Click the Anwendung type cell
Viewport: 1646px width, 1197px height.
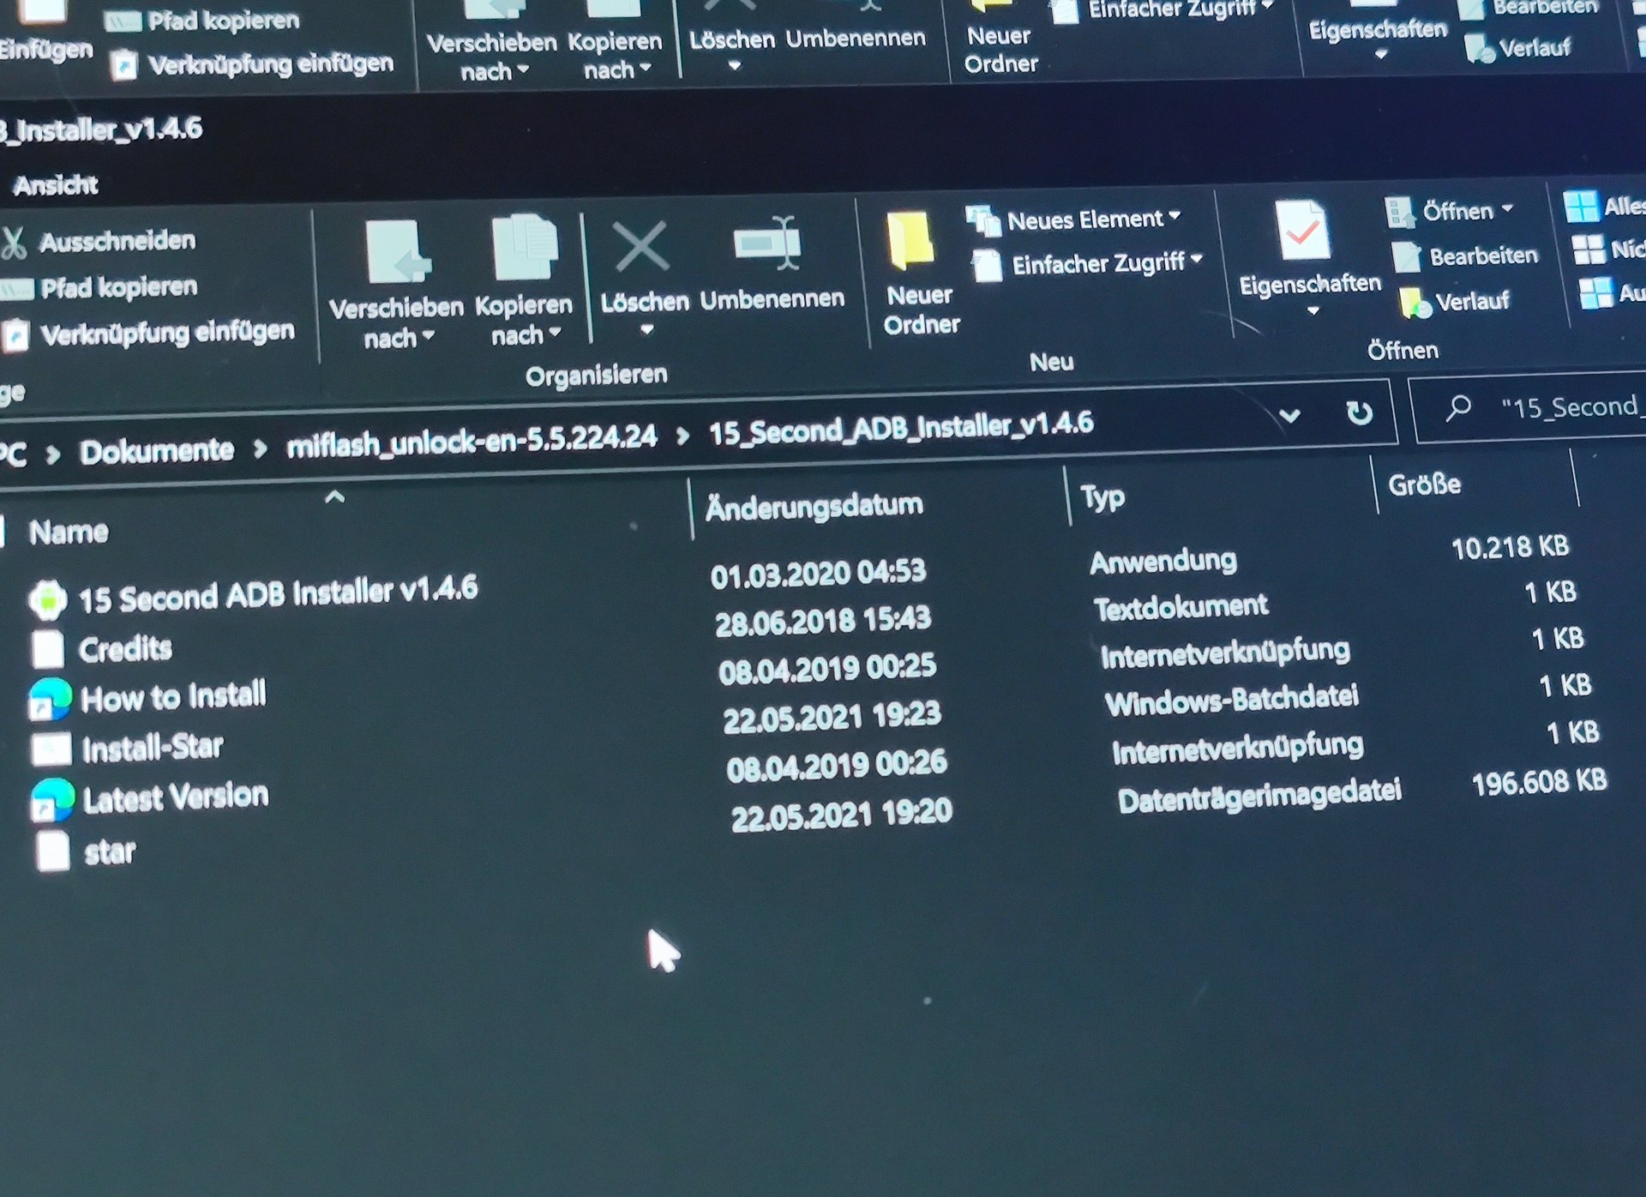(1163, 561)
